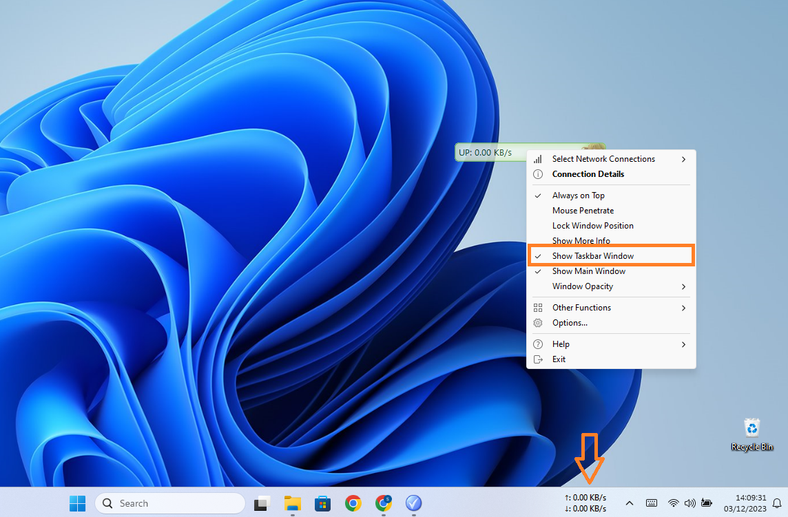Disable the Show Main Window option
The width and height of the screenshot is (788, 517).
588,271
